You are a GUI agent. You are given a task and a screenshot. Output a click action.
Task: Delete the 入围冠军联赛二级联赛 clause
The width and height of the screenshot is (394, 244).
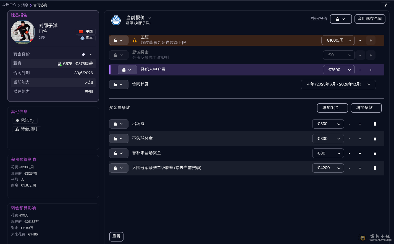[375, 168]
